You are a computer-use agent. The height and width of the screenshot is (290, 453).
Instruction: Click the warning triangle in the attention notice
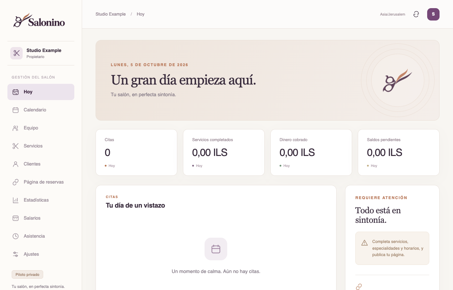(x=365, y=243)
